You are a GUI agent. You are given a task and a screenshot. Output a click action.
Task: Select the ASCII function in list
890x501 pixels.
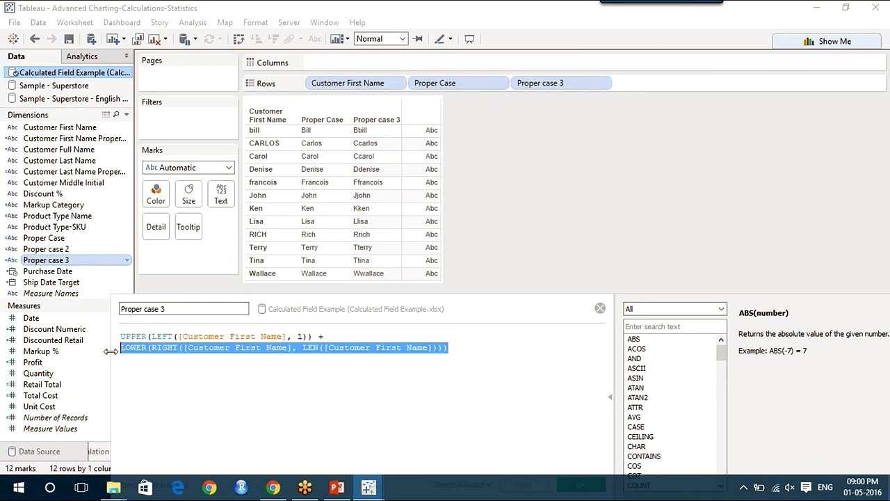636,369
